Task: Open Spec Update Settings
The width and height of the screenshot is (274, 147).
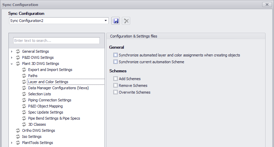Action: [x=46, y=112]
